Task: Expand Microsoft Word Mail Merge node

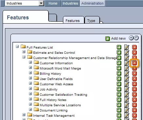Action: [x=30, y=68]
